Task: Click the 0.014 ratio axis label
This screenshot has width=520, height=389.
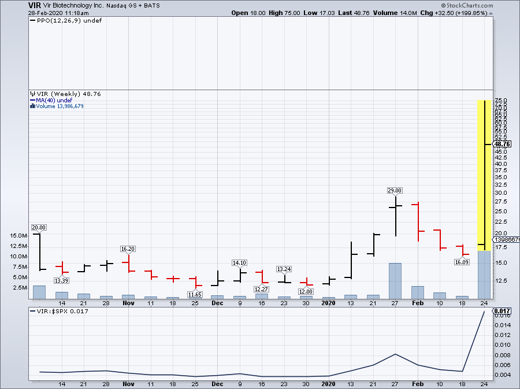Action: [x=503, y=325]
